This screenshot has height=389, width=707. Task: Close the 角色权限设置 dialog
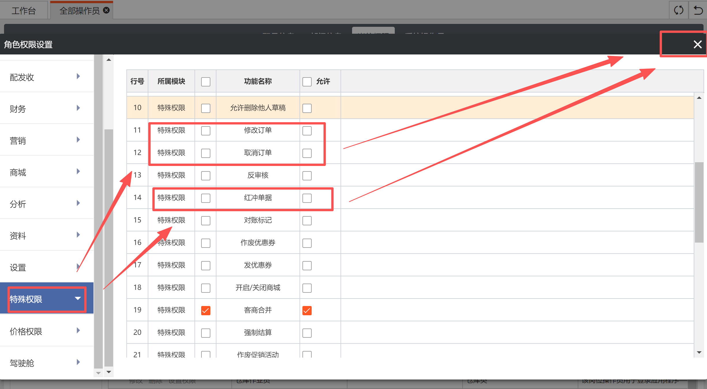[x=697, y=44]
